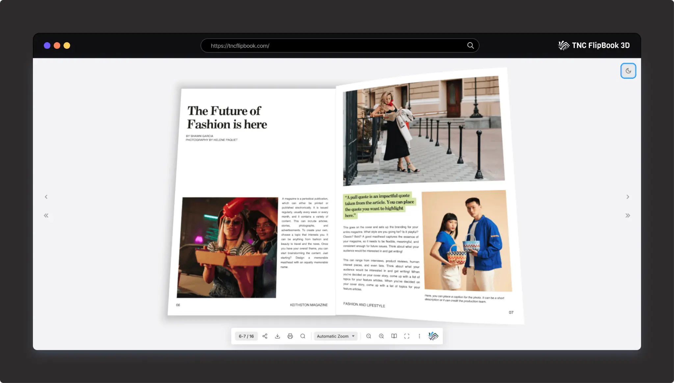Click the purple window dot
Viewport: 674px width, 383px height.
point(47,45)
